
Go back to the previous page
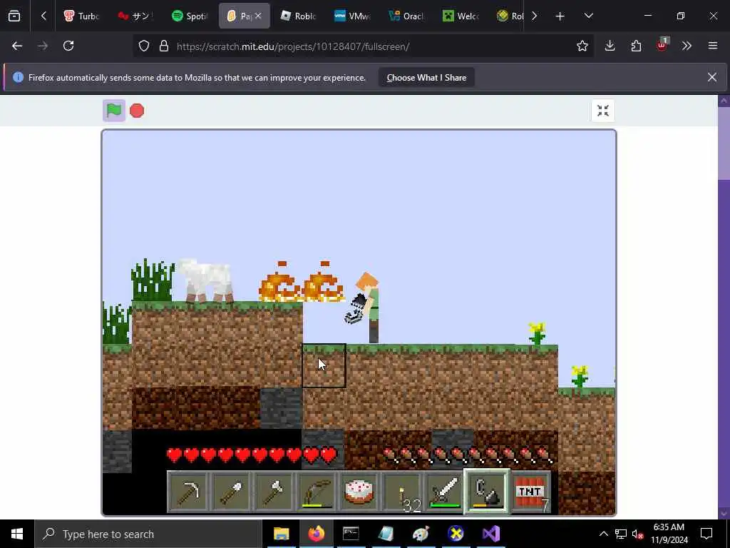coord(17,46)
